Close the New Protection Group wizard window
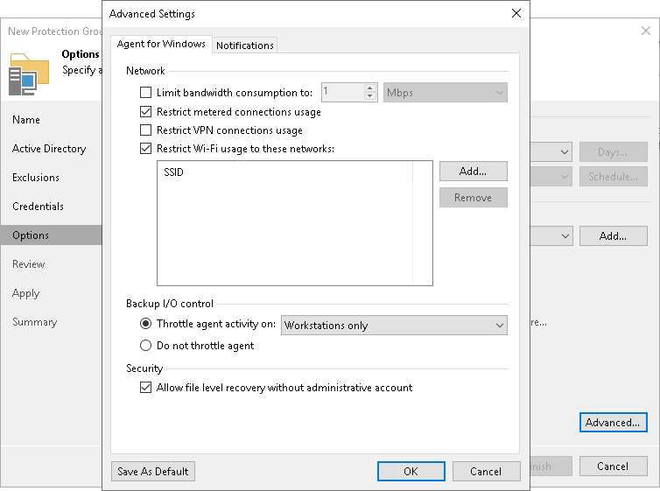 point(646,31)
